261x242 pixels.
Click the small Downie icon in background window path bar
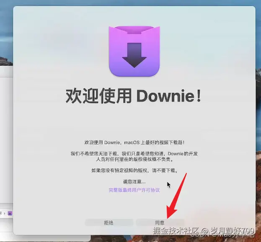click(x=10, y=213)
